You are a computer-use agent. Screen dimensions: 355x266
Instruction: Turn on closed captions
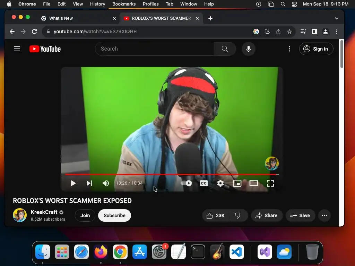[x=204, y=183]
